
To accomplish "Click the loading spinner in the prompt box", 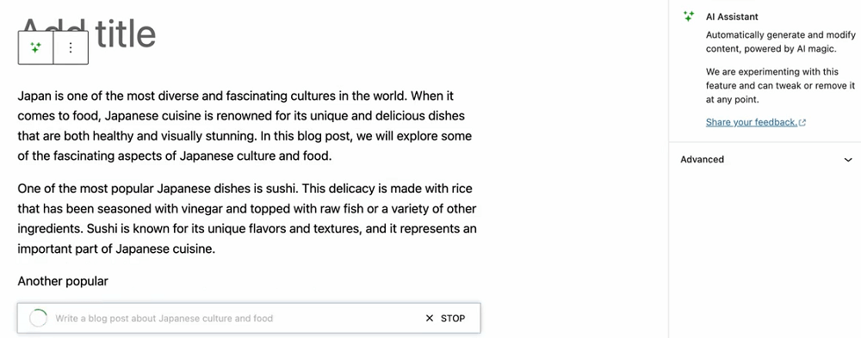I will point(37,318).
